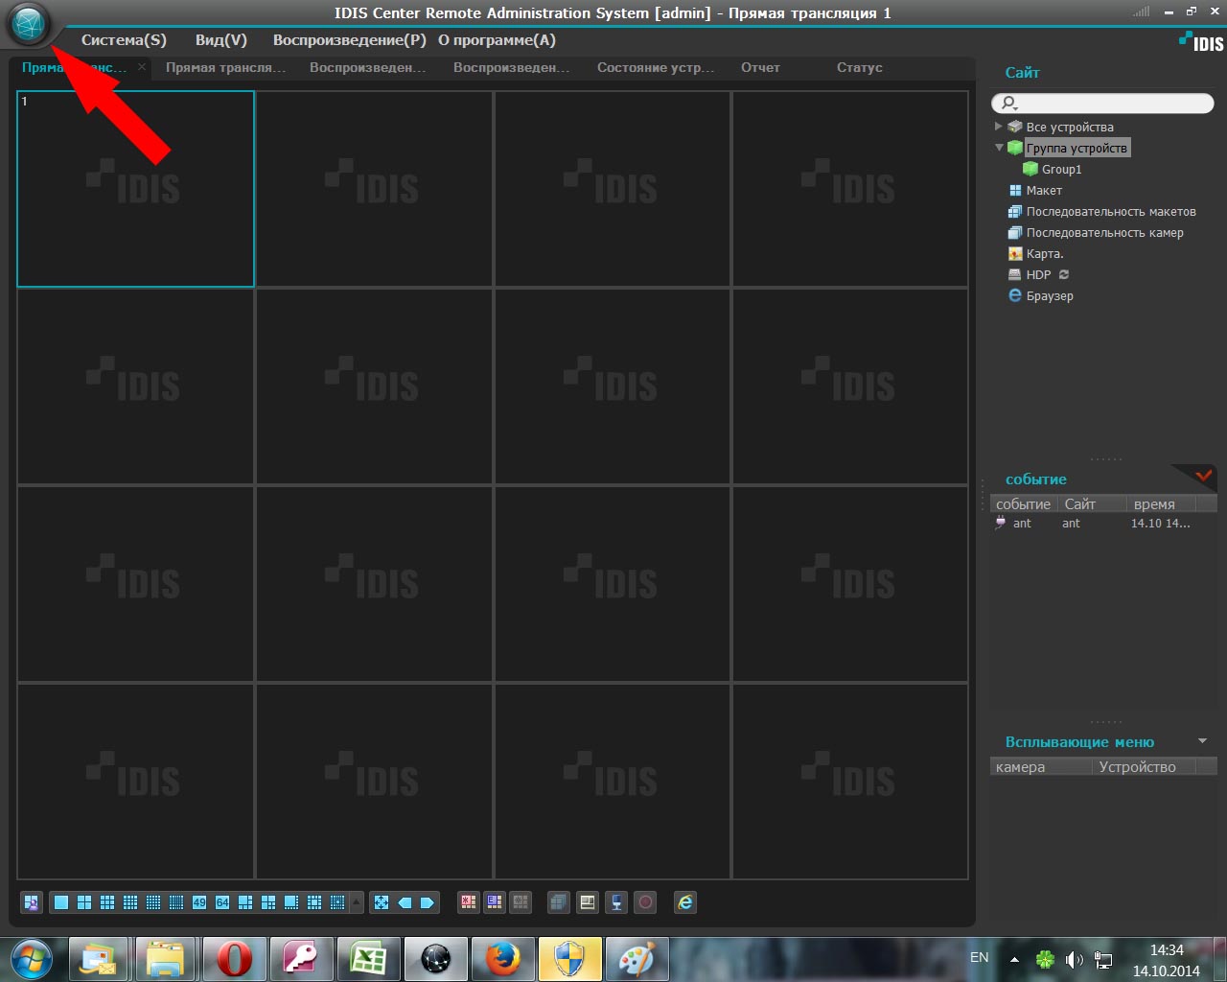1227x982 pixels.
Task: Open the Internet Explorer toolbar icon
Action: [685, 902]
